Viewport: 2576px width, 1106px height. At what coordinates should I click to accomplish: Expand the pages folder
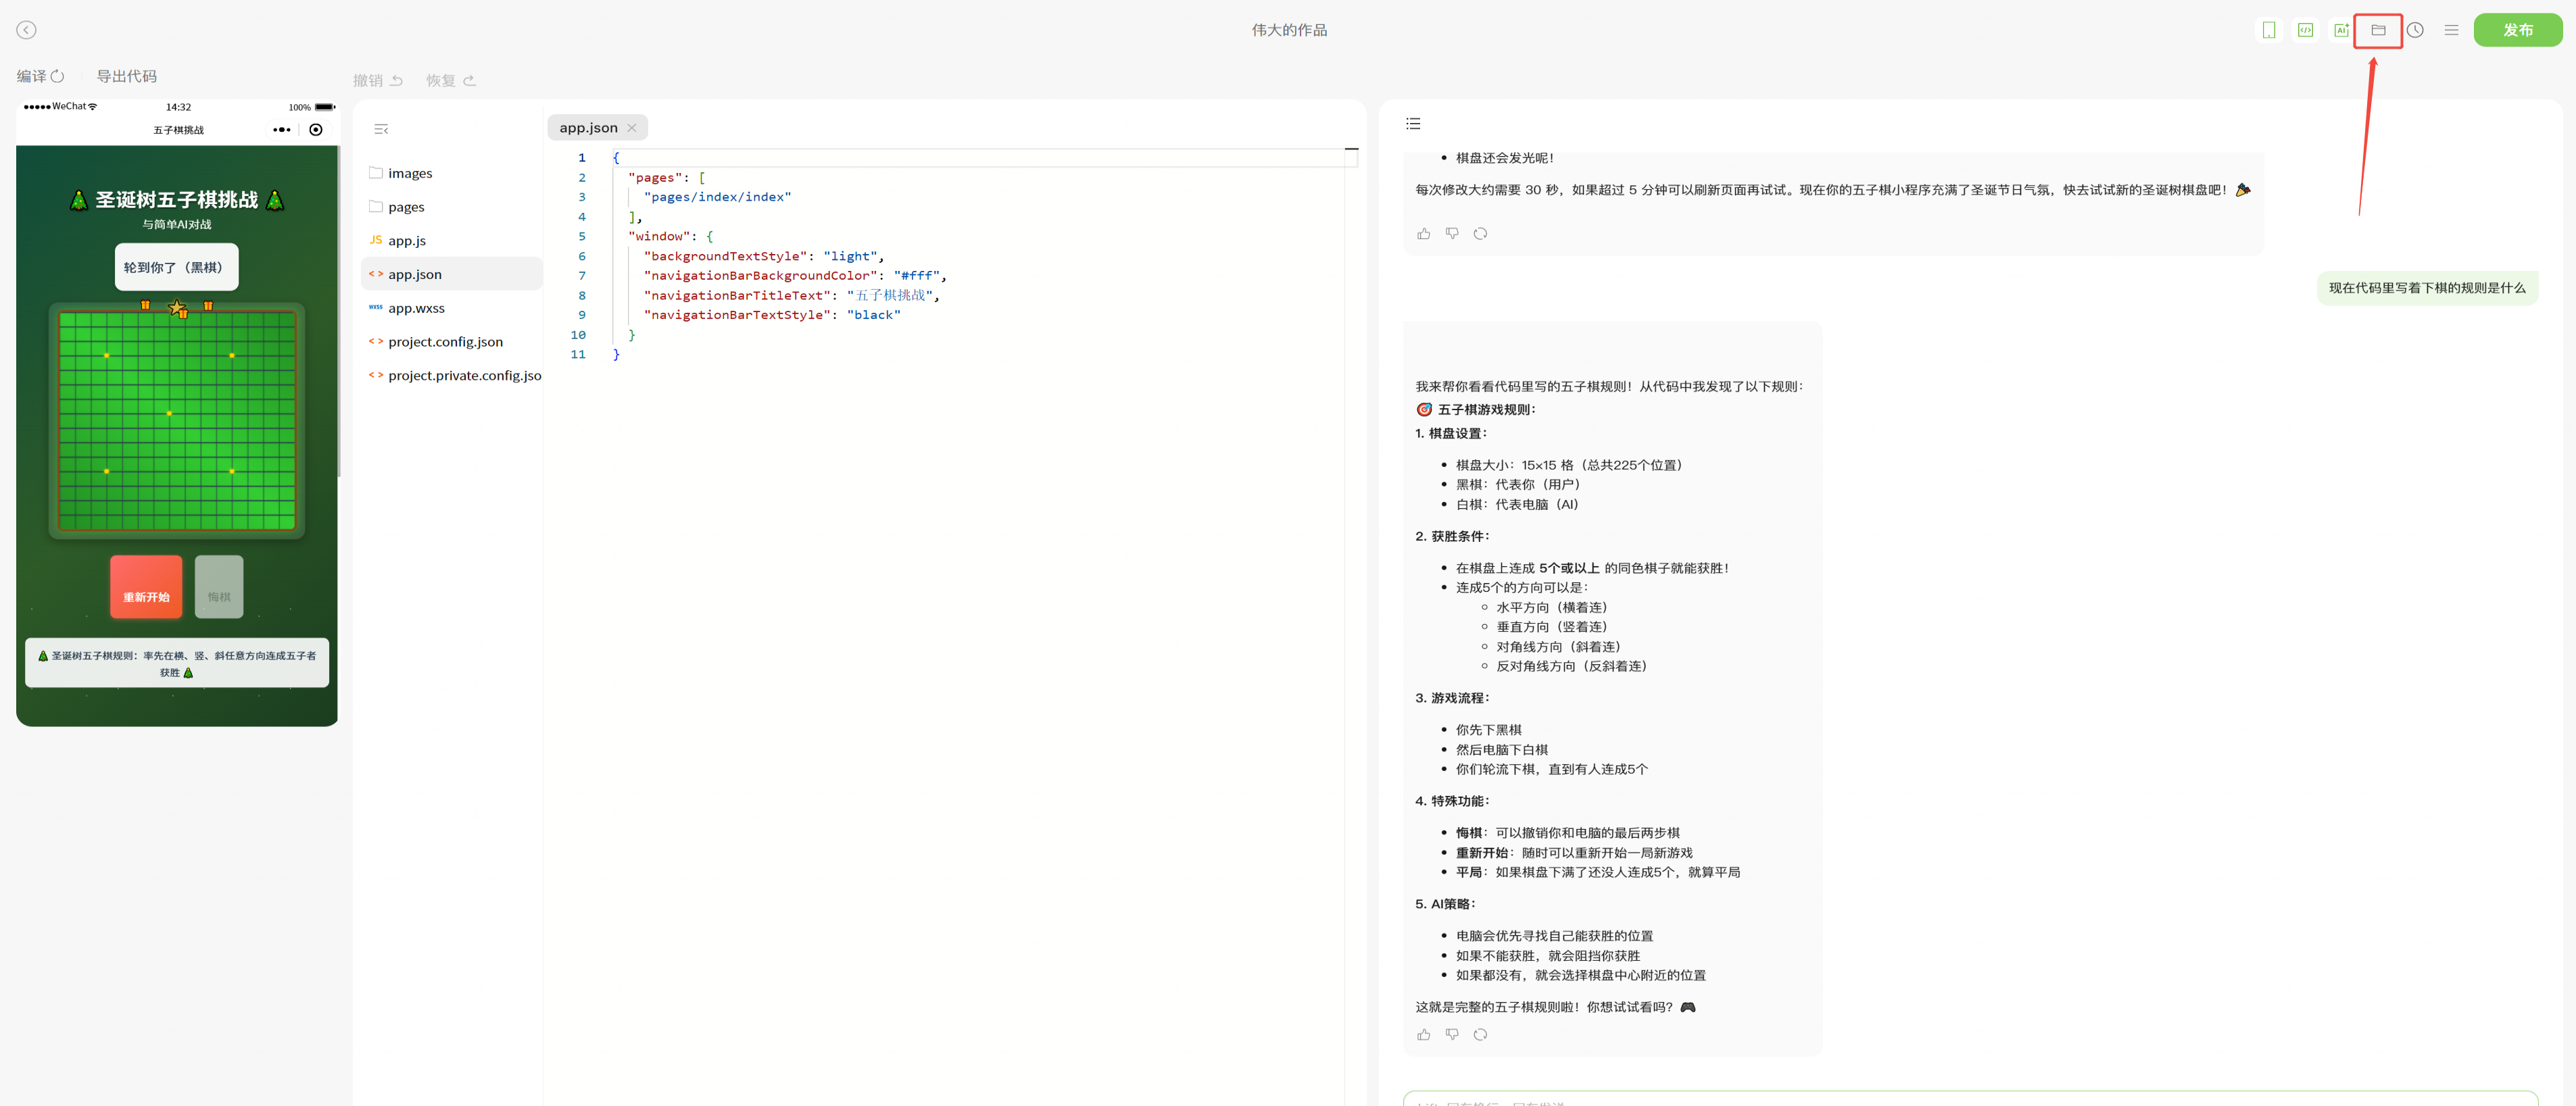click(x=405, y=207)
